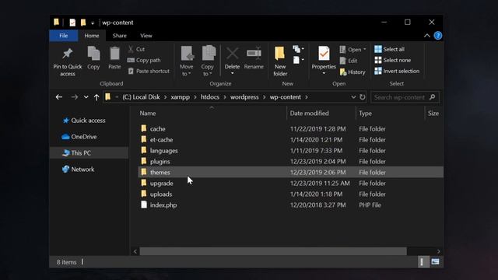The width and height of the screenshot is (498, 280).
Task: Expand the address bar history dropdown
Action: [x=353, y=97]
